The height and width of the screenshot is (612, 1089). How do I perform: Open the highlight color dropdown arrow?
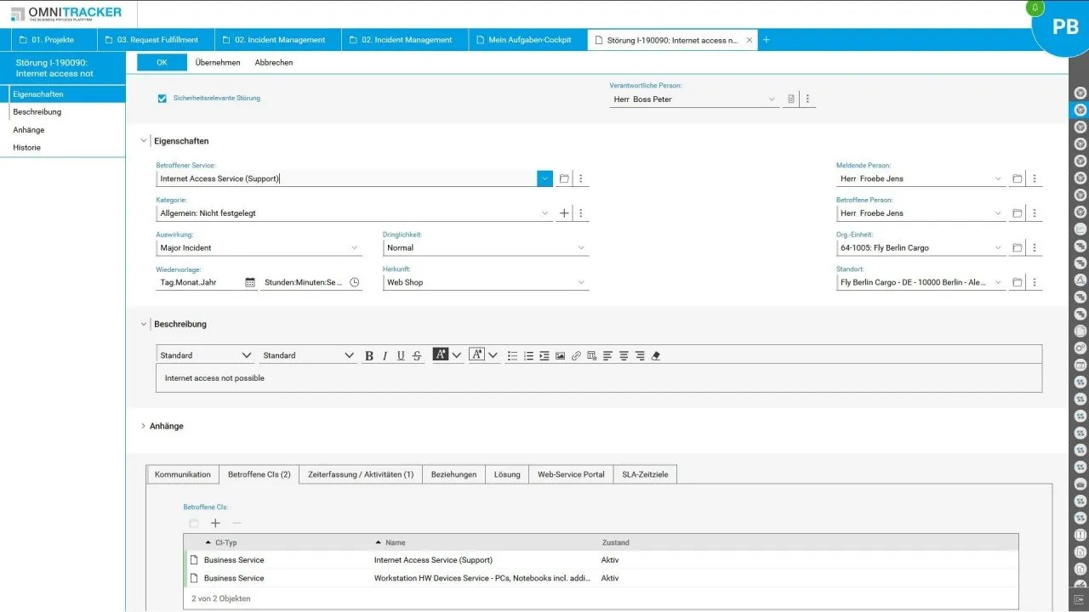coord(493,355)
